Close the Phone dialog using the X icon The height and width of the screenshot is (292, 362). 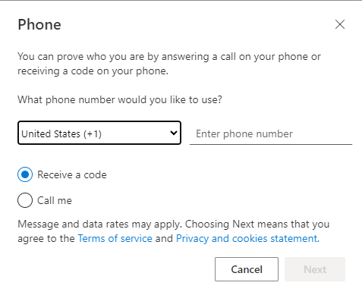(340, 24)
